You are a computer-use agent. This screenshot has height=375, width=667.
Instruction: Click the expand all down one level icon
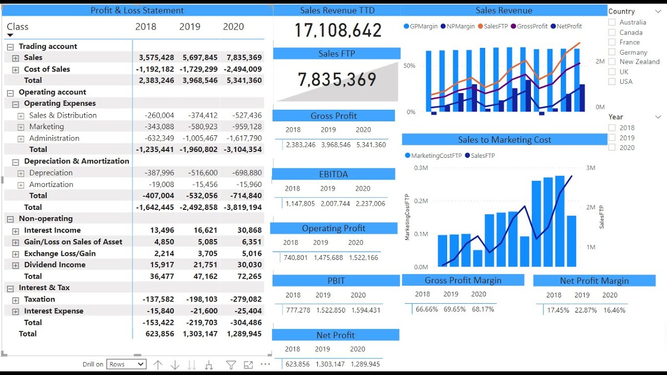[x=208, y=365]
